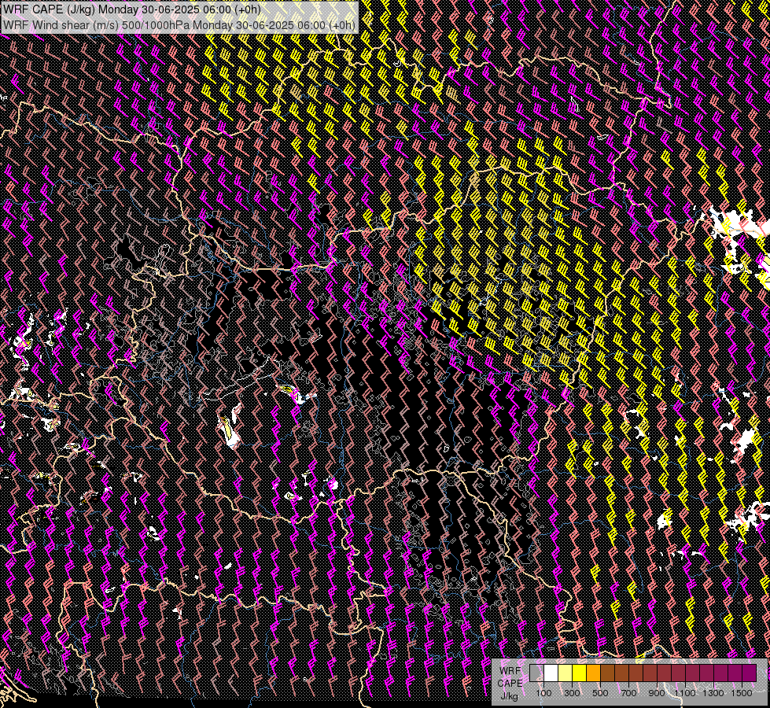Click the WRF CAPE (J/kg) title line
The image size is (770, 708).
point(132,9)
